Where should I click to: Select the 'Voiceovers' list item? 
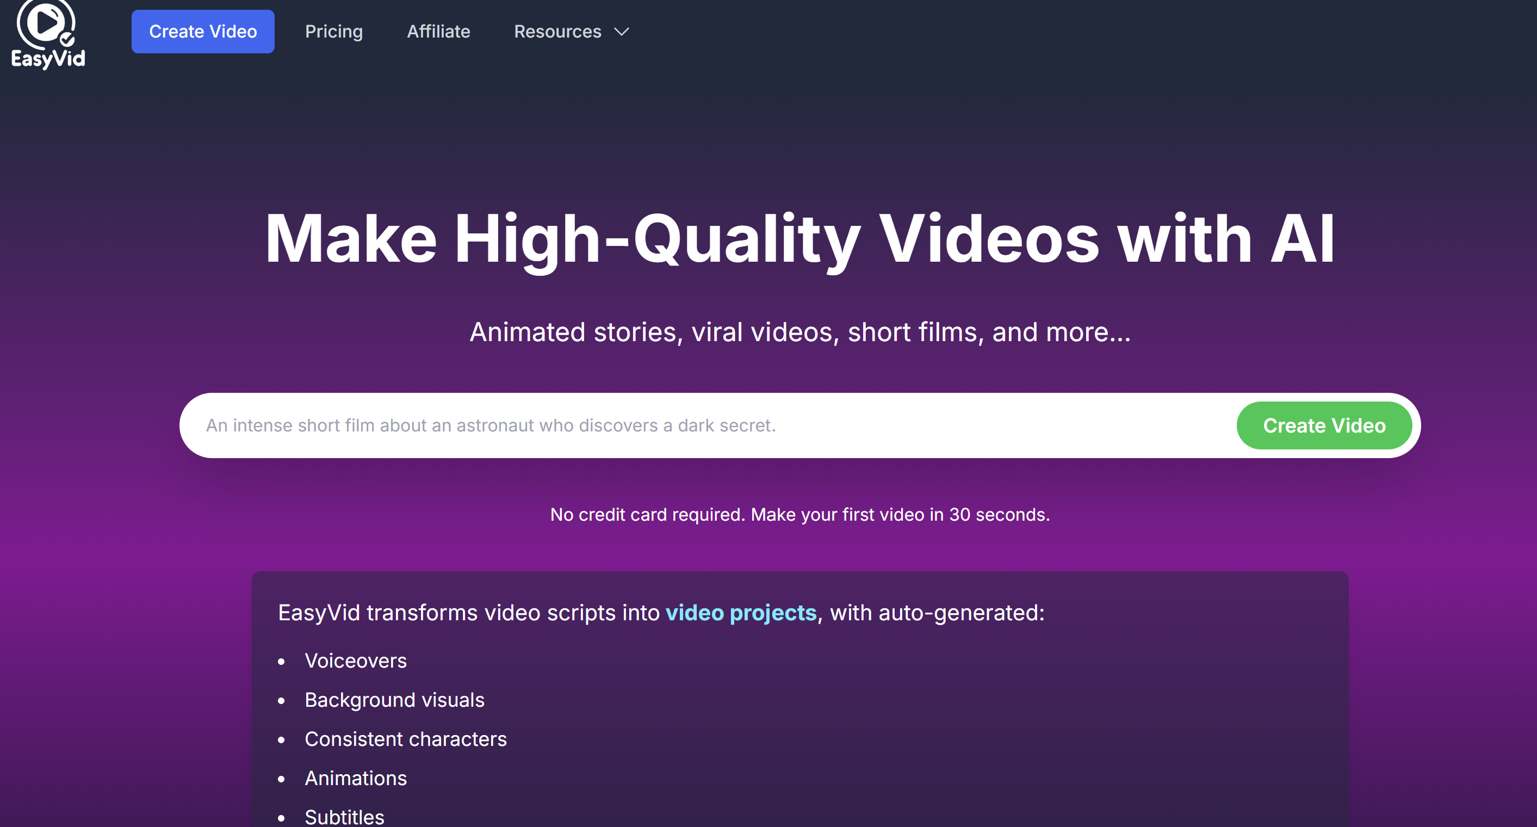(356, 661)
